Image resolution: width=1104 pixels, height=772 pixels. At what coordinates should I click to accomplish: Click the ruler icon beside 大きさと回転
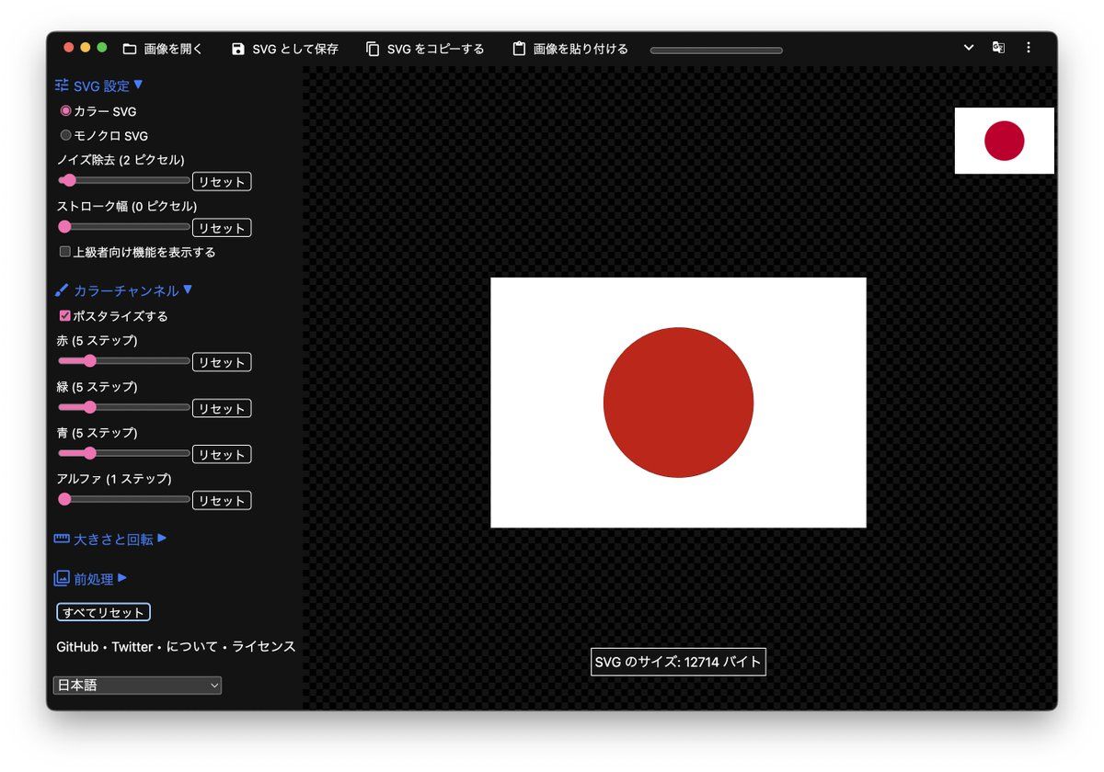click(x=62, y=539)
